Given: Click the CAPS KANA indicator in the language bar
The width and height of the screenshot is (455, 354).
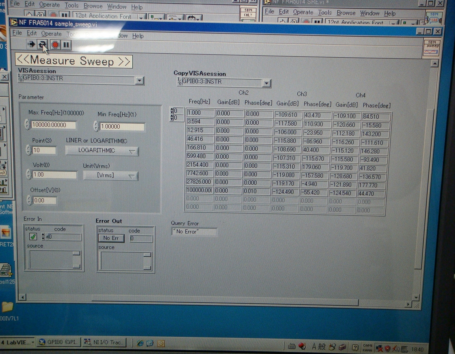Looking at the screenshot, I should click(367, 348).
